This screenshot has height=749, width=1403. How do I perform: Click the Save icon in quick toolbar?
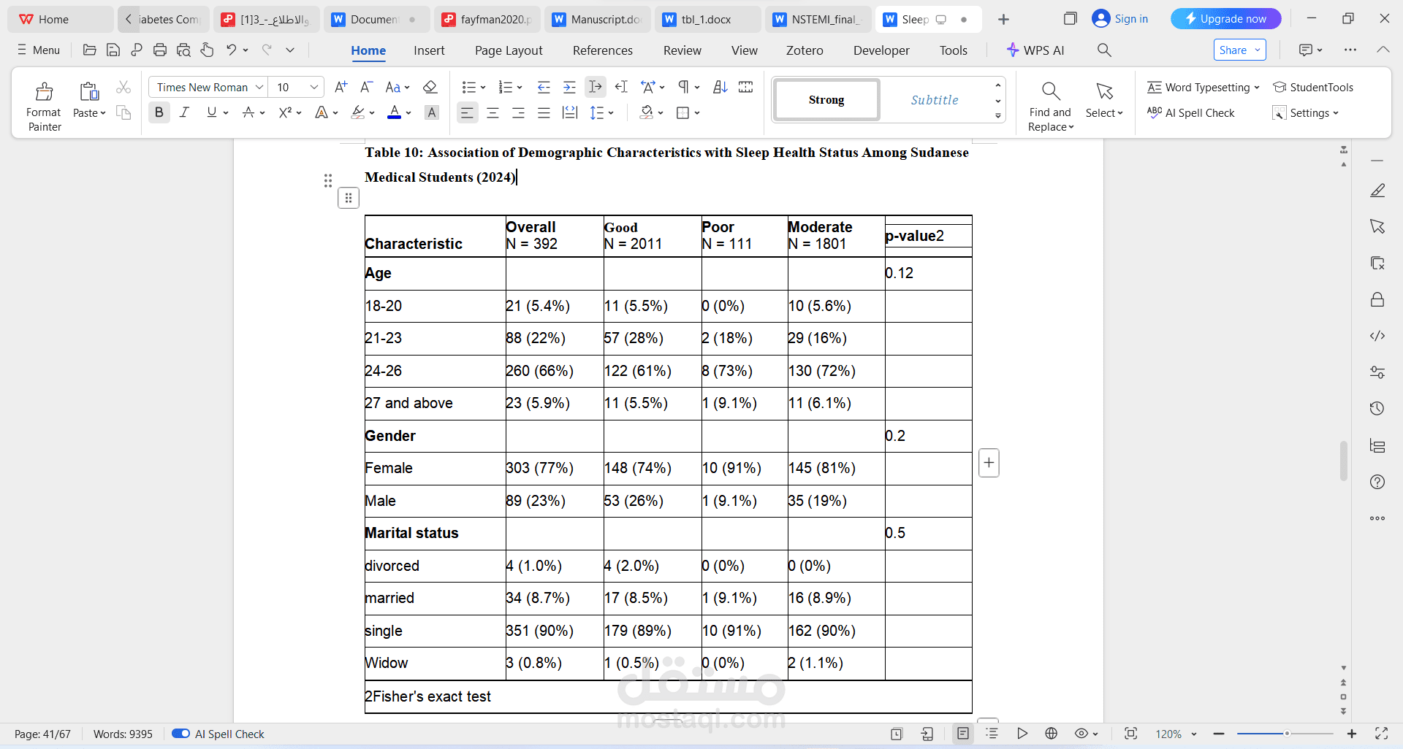[113, 50]
